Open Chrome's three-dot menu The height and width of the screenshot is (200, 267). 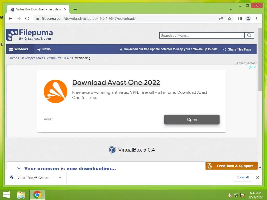[x=257, y=18]
